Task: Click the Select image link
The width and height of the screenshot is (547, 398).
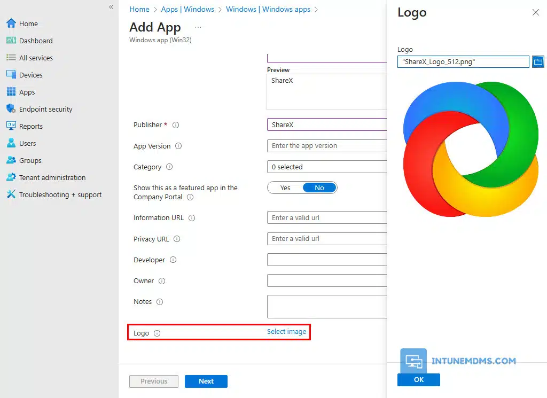Action: 286,332
